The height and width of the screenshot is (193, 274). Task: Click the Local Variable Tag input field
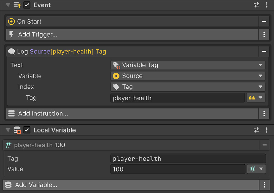(188, 158)
